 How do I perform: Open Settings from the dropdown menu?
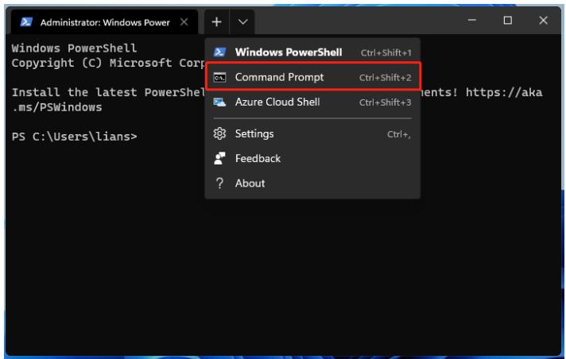click(254, 133)
